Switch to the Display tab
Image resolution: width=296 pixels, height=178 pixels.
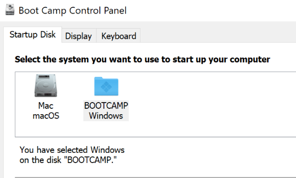tap(78, 36)
